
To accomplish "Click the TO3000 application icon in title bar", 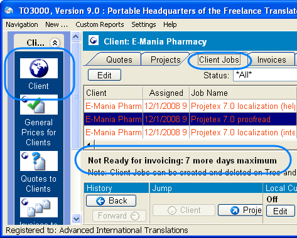I will pos(9,11).
